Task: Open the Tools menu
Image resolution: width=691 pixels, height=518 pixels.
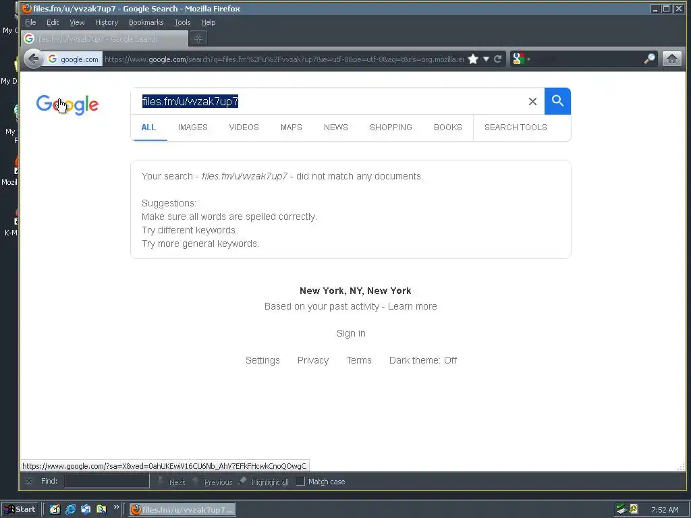Action: [x=182, y=22]
